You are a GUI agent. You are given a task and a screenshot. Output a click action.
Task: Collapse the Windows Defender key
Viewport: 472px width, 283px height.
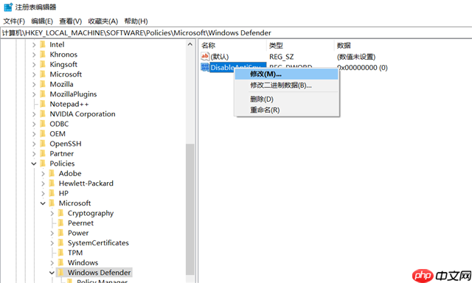point(52,273)
